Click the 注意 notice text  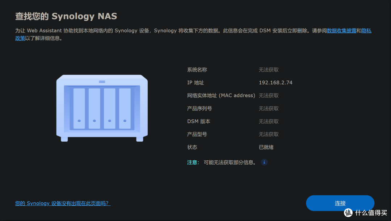(222, 162)
